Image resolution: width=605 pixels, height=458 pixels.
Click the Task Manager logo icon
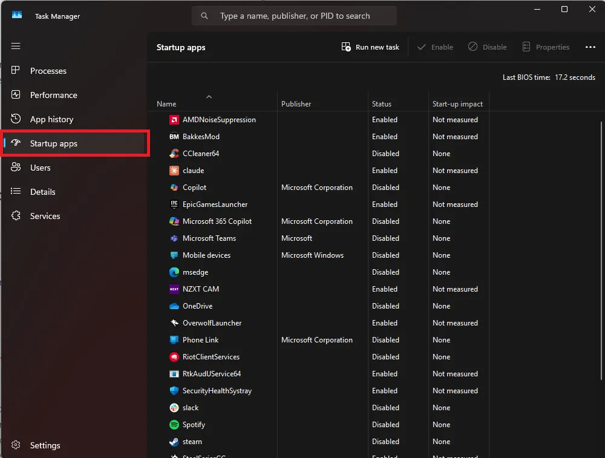pyautogui.click(x=16, y=16)
